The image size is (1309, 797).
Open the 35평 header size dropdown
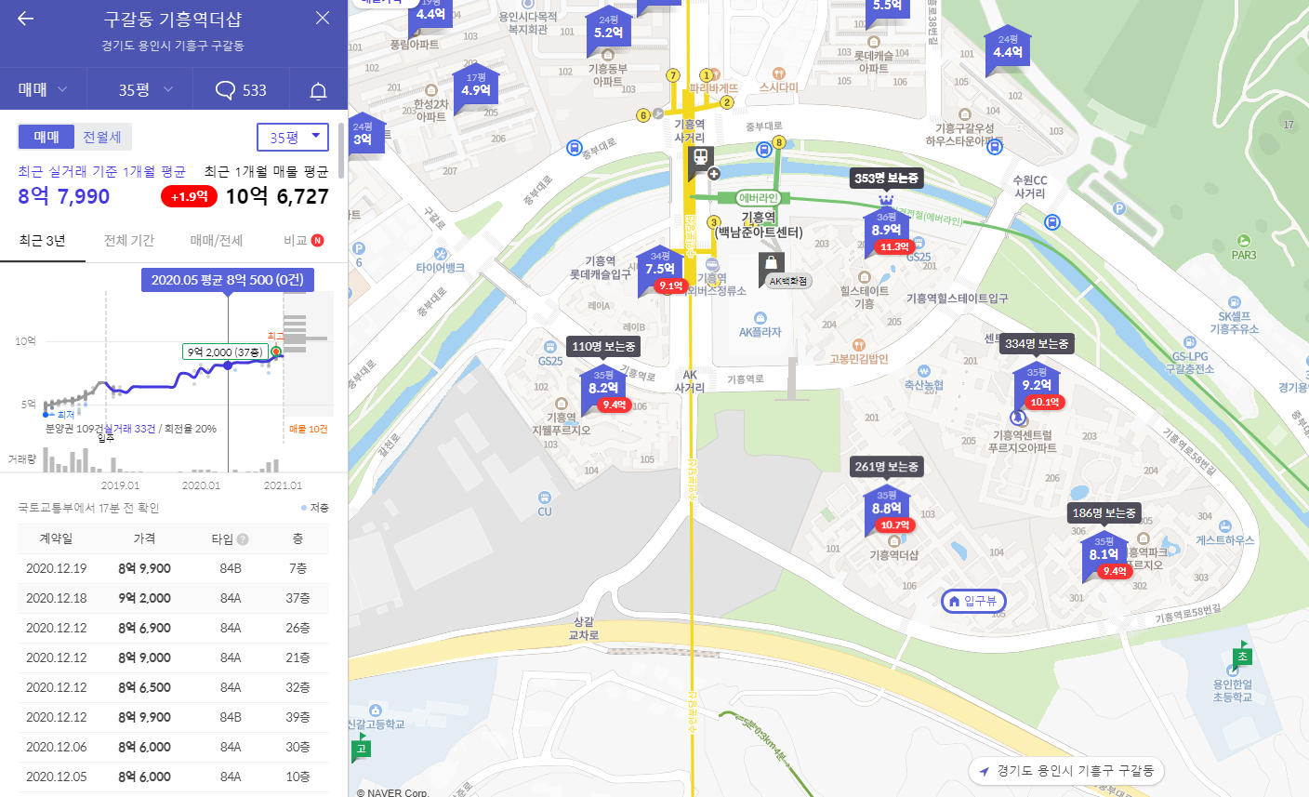pyautogui.click(x=146, y=89)
